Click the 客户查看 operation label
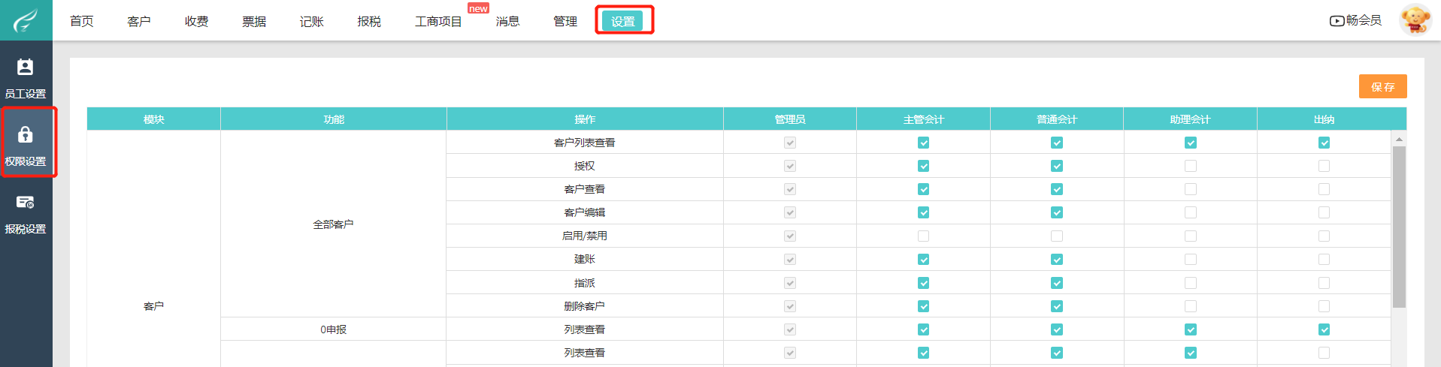The image size is (1441, 367). [x=585, y=189]
